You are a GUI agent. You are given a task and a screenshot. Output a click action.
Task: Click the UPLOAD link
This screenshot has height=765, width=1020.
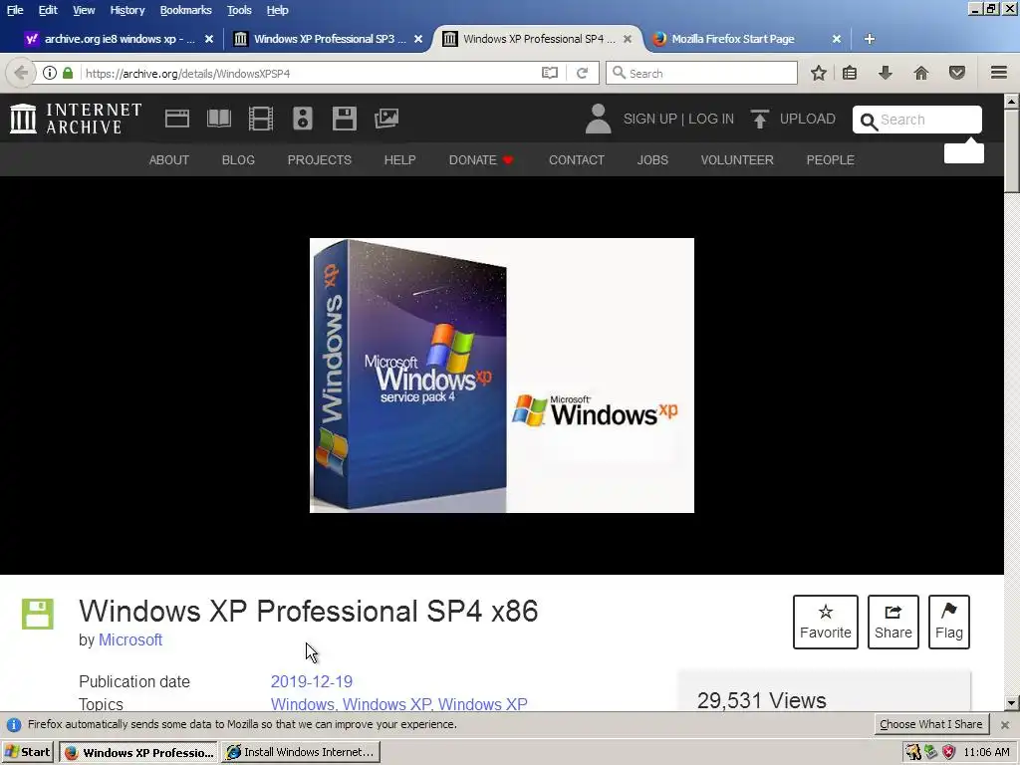[x=807, y=120]
